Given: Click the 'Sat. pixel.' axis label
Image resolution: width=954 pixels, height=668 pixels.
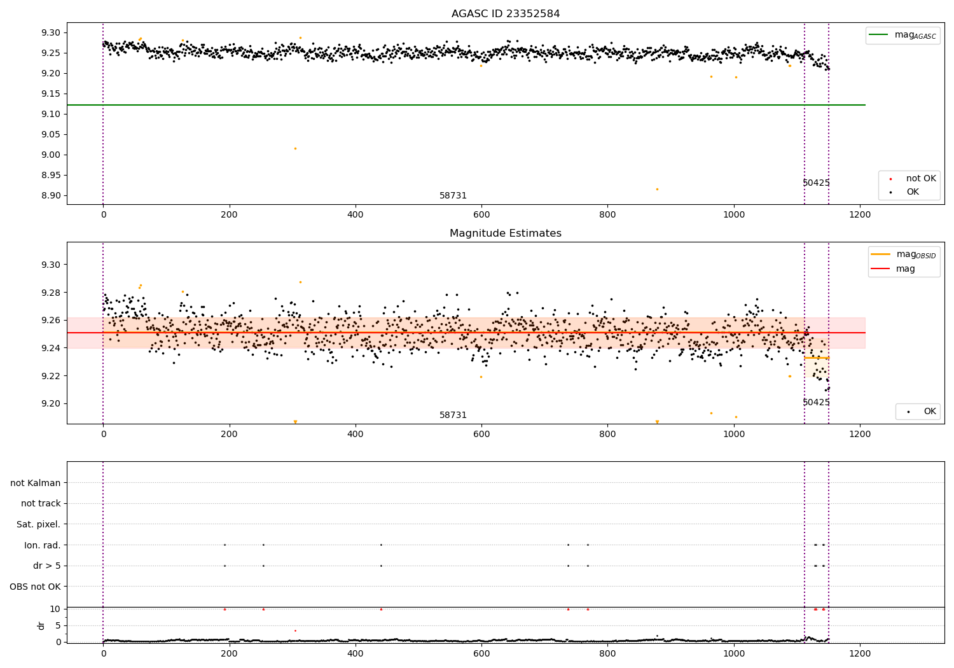Looking at the screenshot, I should pyautogui.click(x=39, y=525).
